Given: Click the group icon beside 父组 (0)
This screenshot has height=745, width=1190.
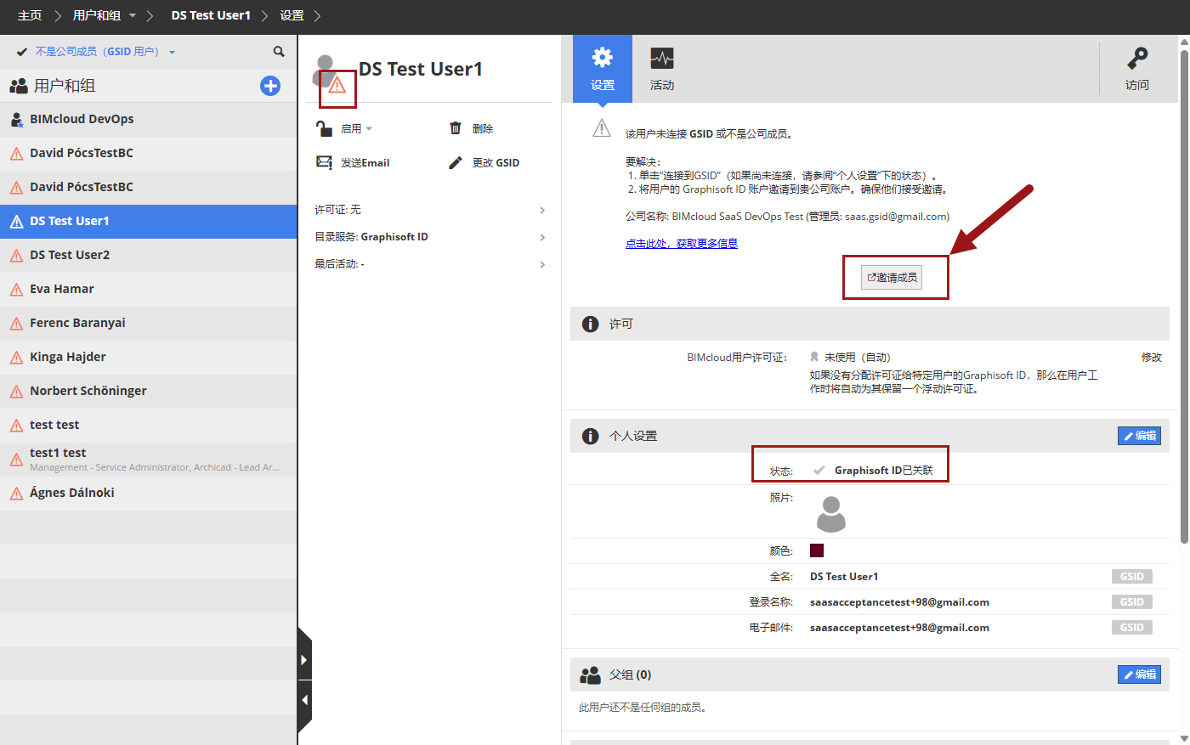Looking at the screenshot, I should pyautogui.click(x=590, y=674).
